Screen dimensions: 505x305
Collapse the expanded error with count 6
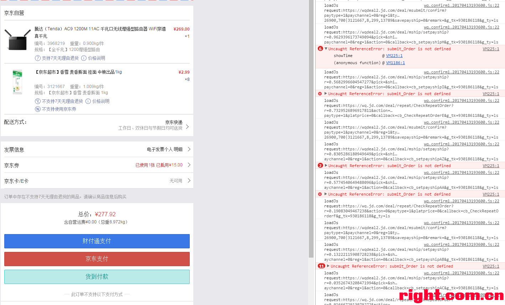coord(326,49)
